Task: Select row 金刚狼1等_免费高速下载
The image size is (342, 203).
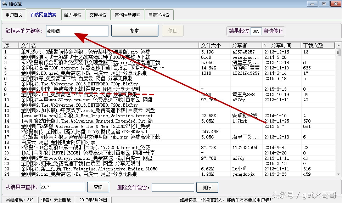Action: 169,79
